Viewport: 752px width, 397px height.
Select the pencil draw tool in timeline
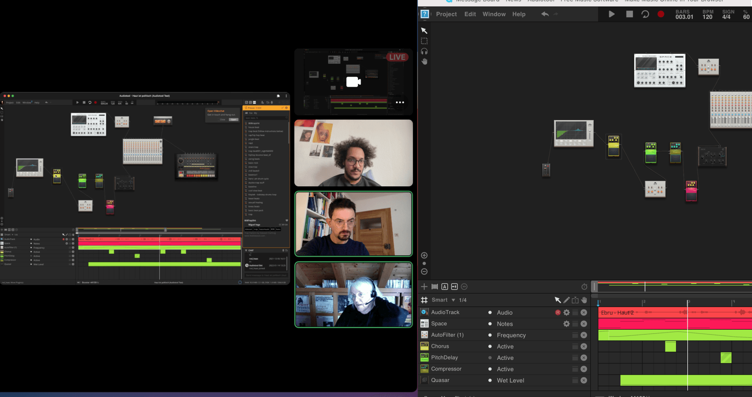[566, 300]
